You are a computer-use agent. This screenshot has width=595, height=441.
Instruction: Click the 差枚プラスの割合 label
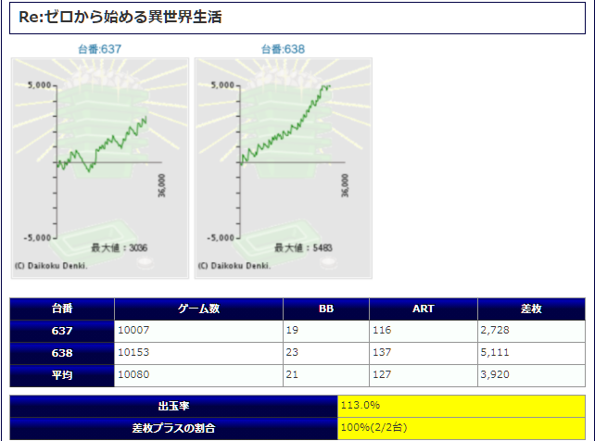pos(173,428)
